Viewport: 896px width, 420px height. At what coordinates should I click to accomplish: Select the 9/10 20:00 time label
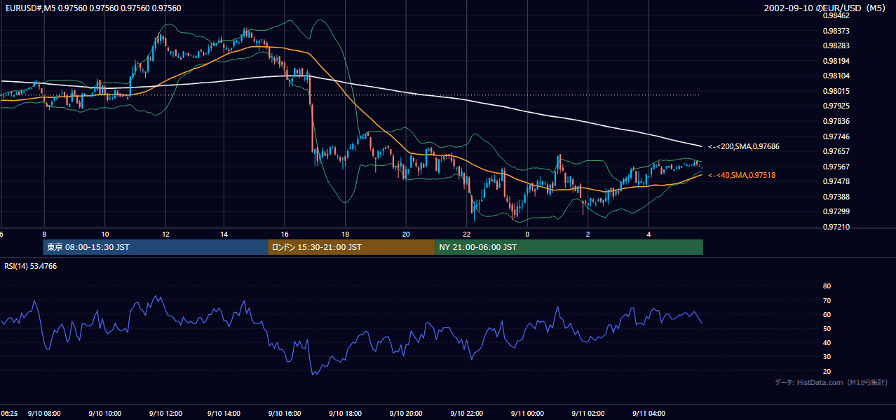(x=407, y=413)
